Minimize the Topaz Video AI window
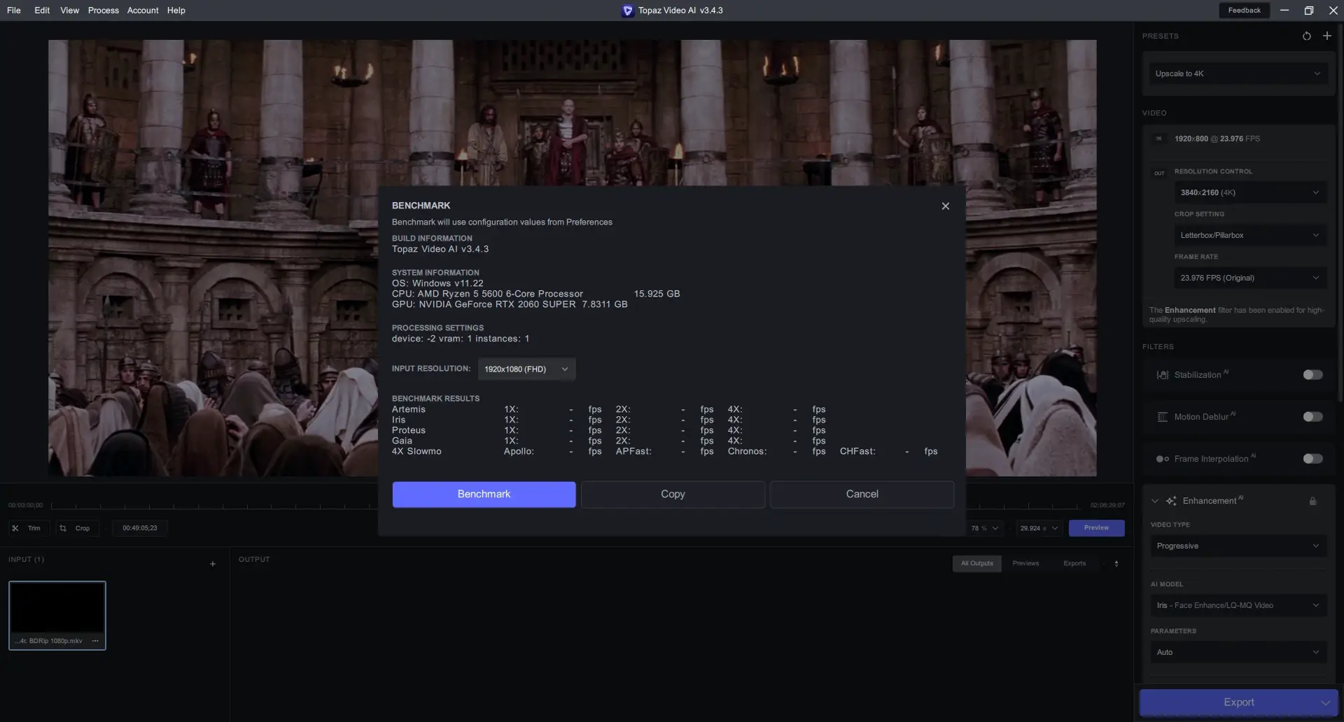This screenshot has width=1344, height=722. (1284, 10)
